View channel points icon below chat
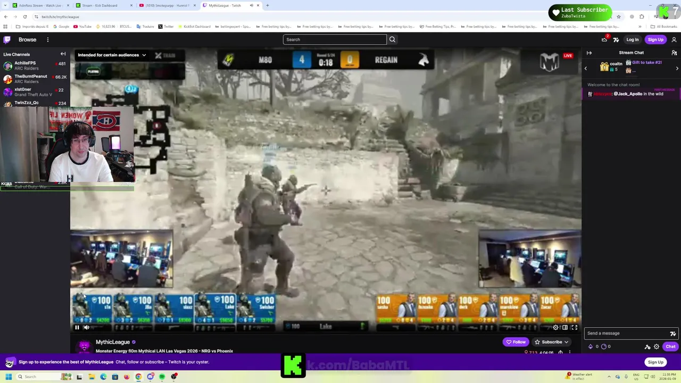This screenshot has width=681, height=383. coord(604,346)
